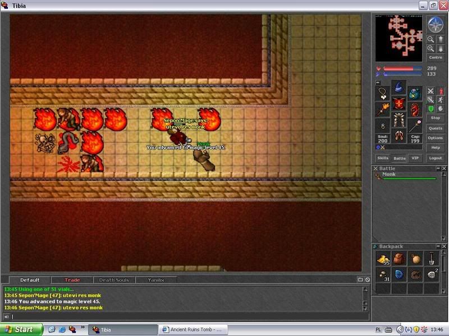Select the red armor slot
449x336 pixels.
[x=398, y=104]
